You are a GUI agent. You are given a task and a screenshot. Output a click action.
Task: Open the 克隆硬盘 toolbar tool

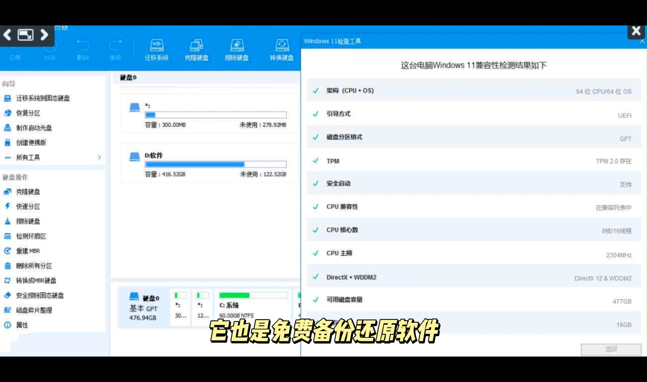click(x=196, y=50)
